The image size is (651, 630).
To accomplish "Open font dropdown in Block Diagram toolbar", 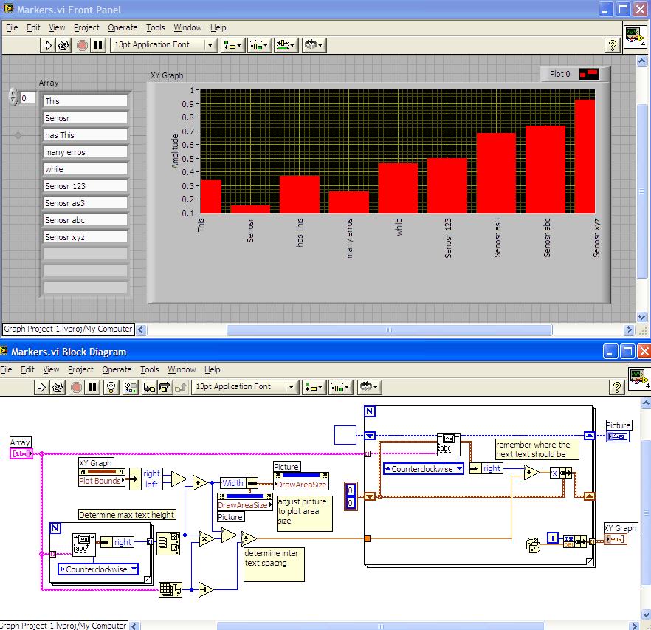I will (245, 387).
